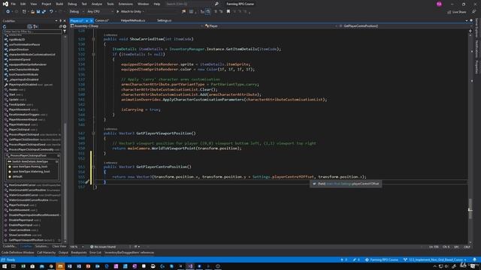The height and width of the screenshot is (270, 481).
Task: Select PlayerInputIsDisabled property in list
Action: click(23, 85)
